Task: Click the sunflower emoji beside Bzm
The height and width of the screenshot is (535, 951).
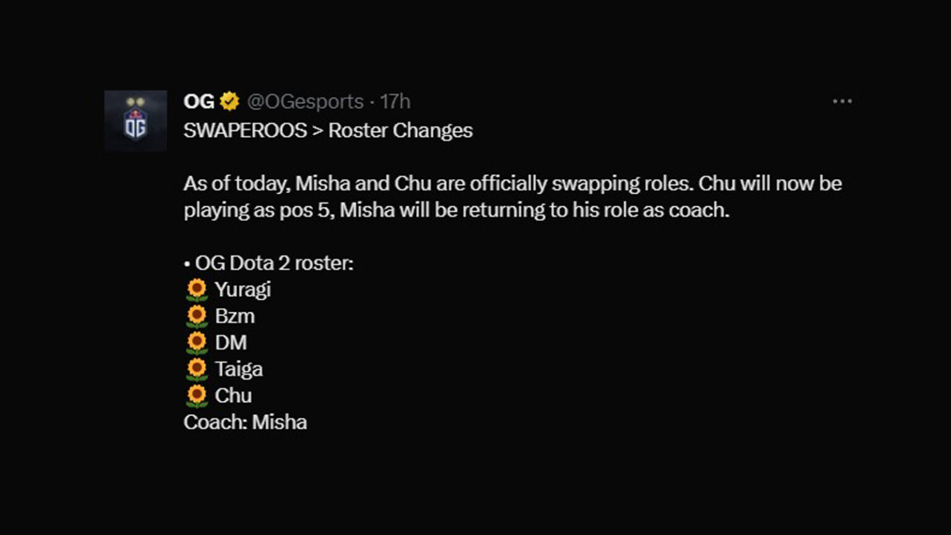Action: (x=196, y=315)
